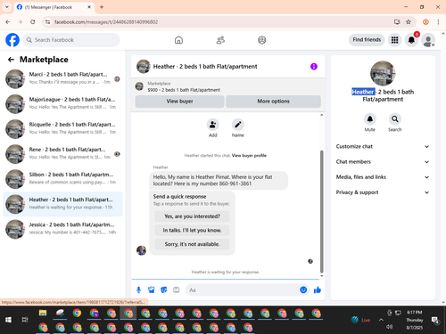This screenshot has height=334, width=446.
Task: Click the Search Facebook field
Action: [x=71, y=40]
